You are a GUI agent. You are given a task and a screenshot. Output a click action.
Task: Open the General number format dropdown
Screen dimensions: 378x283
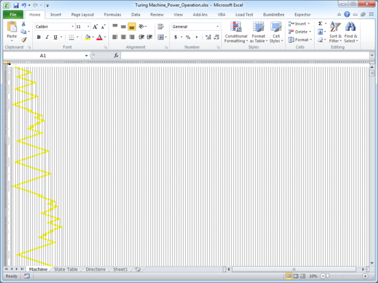pos(217,26)
